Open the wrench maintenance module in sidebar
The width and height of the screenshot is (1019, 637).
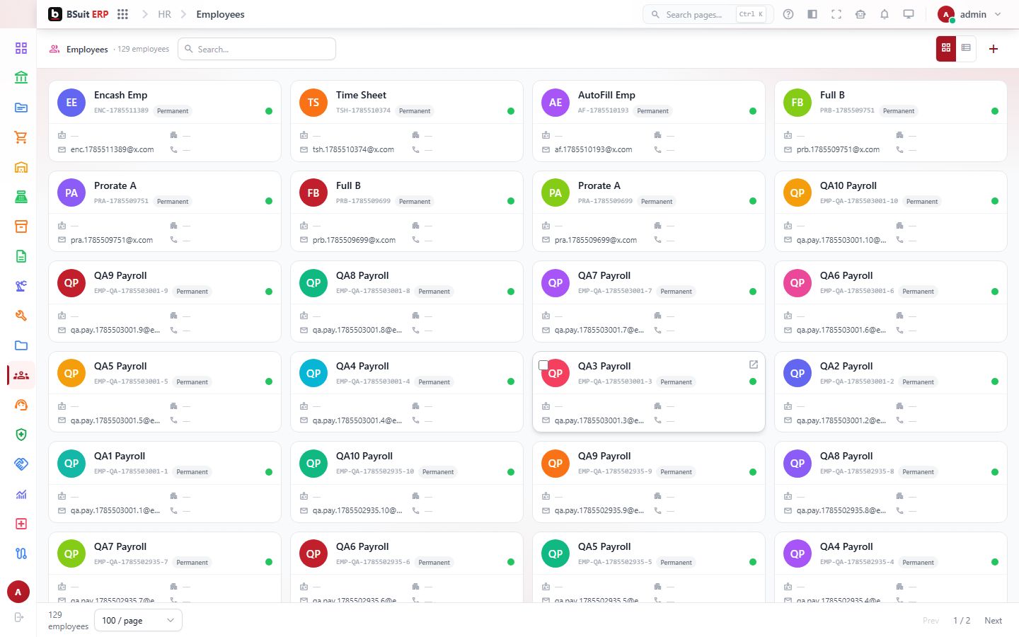(x=21, y=316)
